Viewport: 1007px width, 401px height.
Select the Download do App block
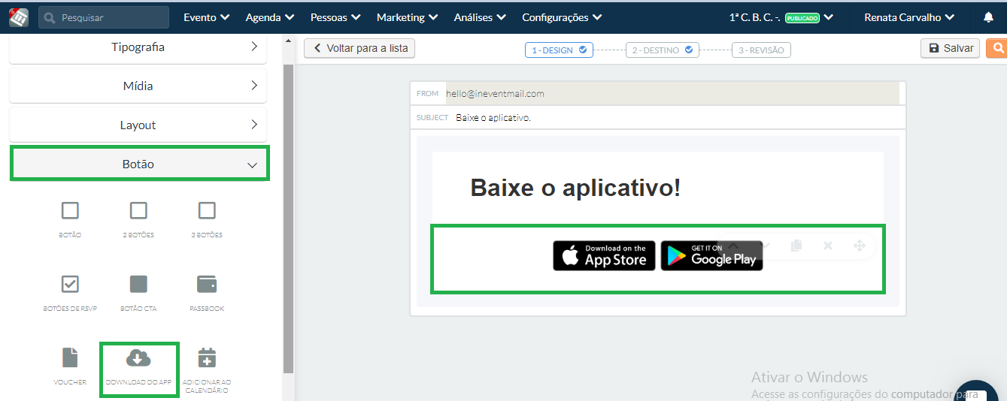(x=138, y=368)
